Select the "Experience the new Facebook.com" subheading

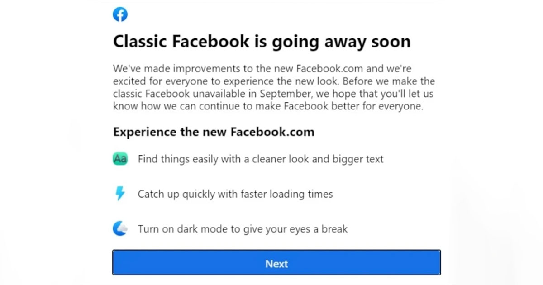pos(214,132)
